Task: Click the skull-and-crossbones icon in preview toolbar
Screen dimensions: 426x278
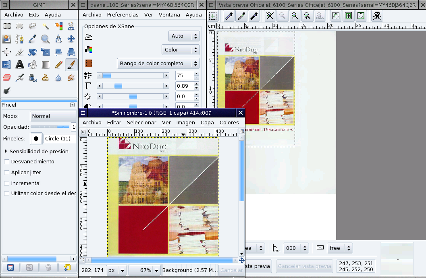Action: click(x=377, y=16)
